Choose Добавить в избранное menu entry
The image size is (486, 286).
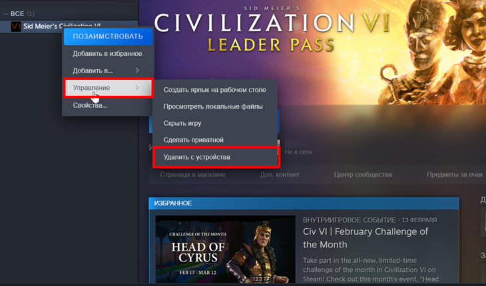[107, 54]
